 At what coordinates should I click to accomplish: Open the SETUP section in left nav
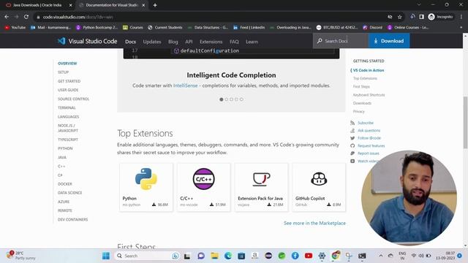[x=64, y=72]
